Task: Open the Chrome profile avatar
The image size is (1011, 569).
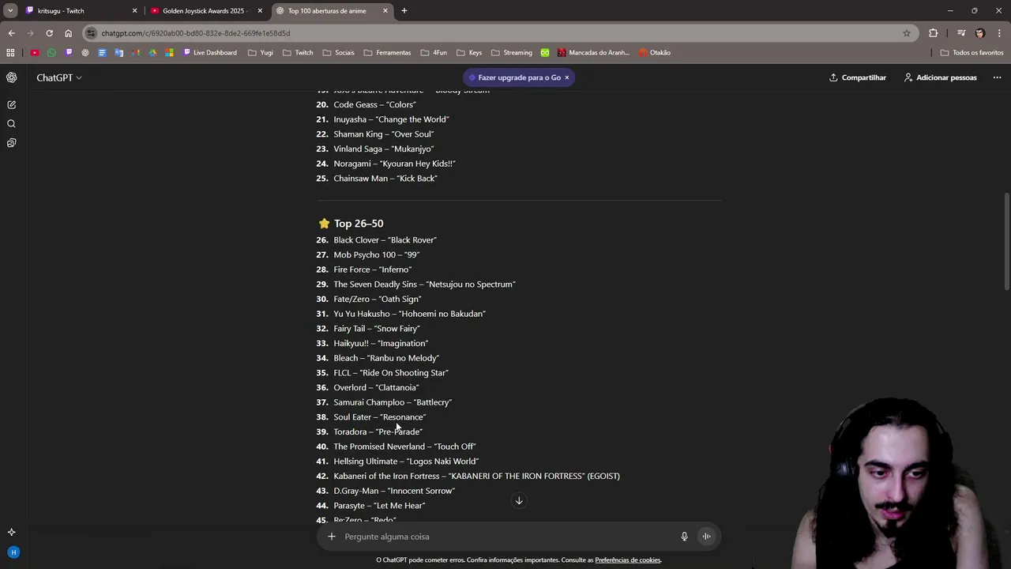Action: tap(980, 33)
